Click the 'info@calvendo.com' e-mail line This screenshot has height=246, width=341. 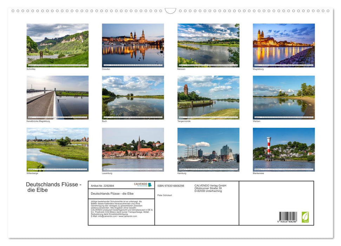coord(114,216)
